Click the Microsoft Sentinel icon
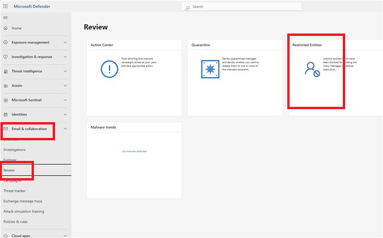This screenshot has width=383, height=238. click(6, 100)
